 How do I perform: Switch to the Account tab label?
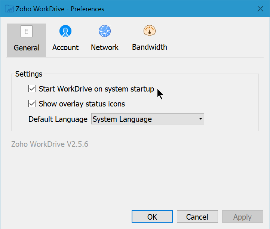point(65,47)
